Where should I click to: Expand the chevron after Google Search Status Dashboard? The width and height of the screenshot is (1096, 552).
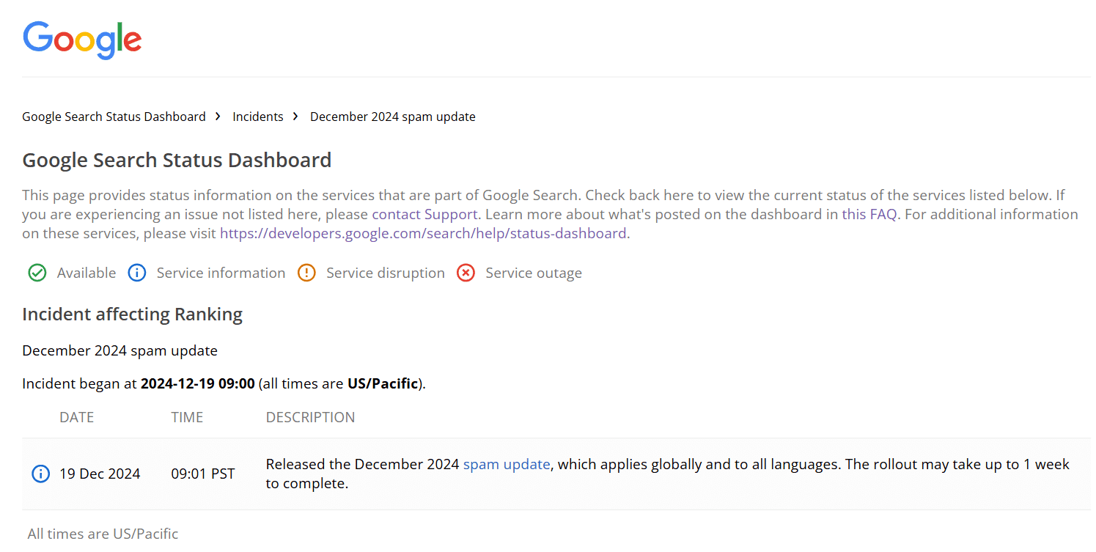[218, 116]
